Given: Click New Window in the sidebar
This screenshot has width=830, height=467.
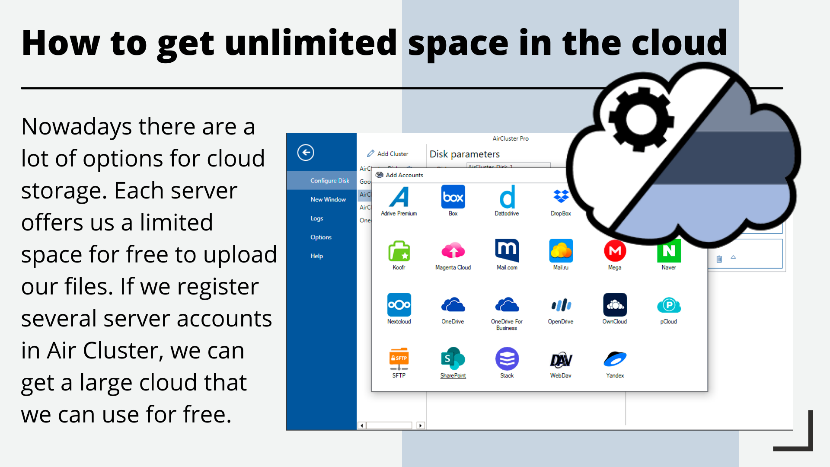Looking at the screenshot, I should (x=328, y=199).
